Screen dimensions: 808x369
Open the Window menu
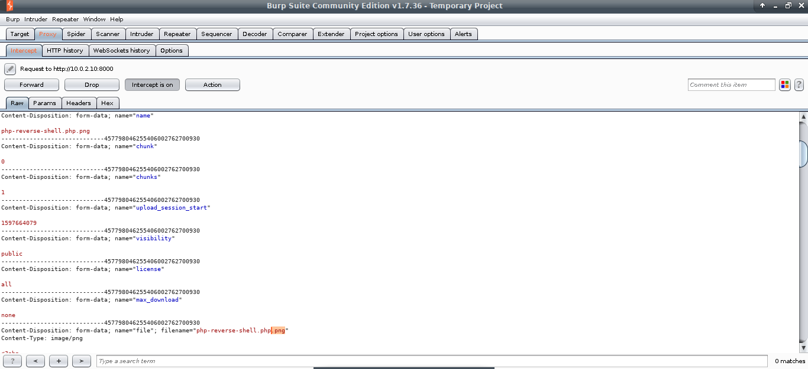(95, 19)
